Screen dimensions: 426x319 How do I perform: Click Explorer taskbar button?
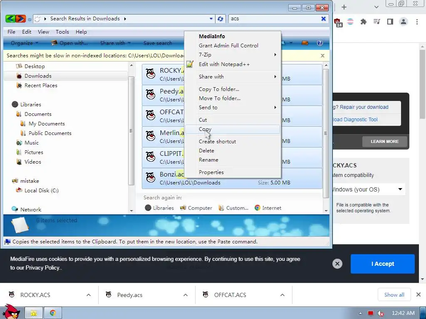click(34, 314)
